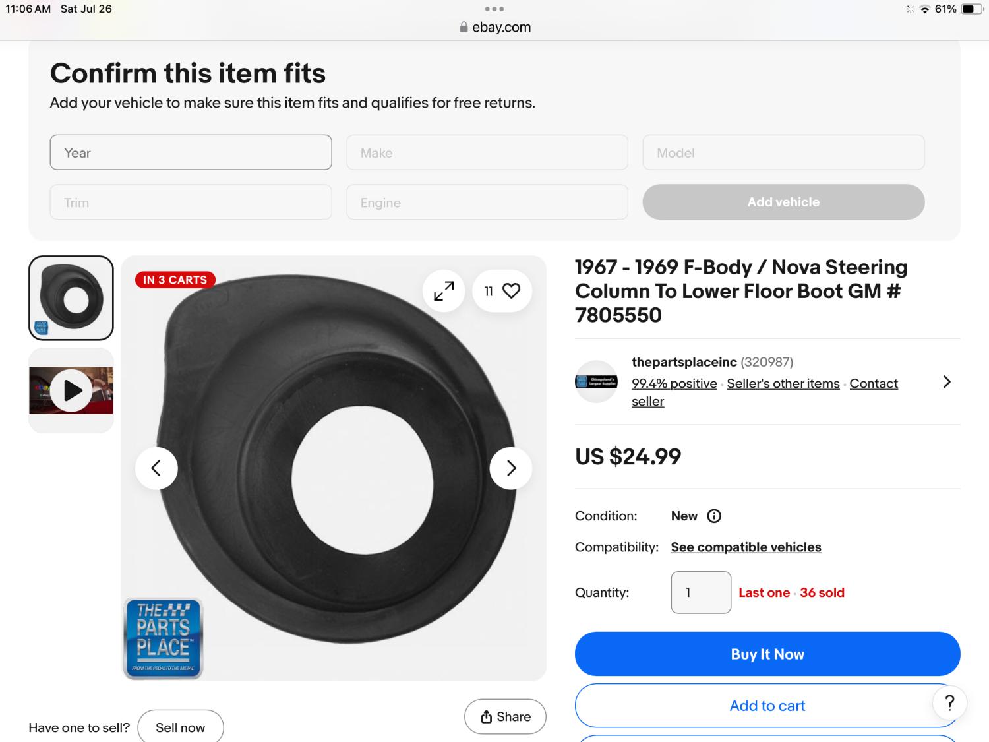Screen dimensions: 989x742
Task: Open the help question mark button
Action: coord(949,703)
